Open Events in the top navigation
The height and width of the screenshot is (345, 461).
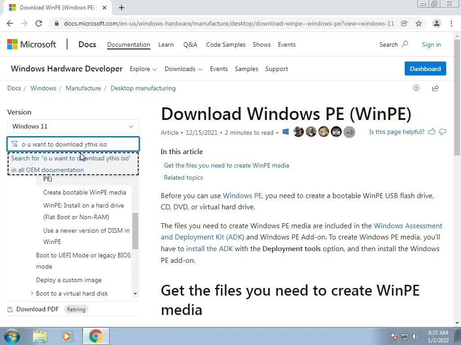[287, 44]
